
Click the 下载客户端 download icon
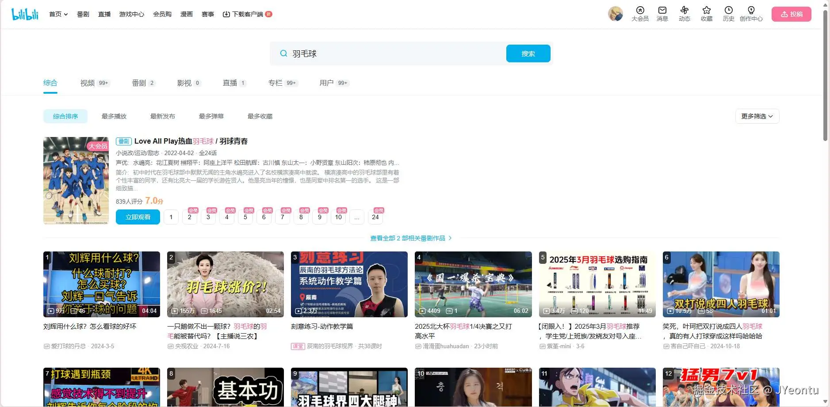pos(226,14)
